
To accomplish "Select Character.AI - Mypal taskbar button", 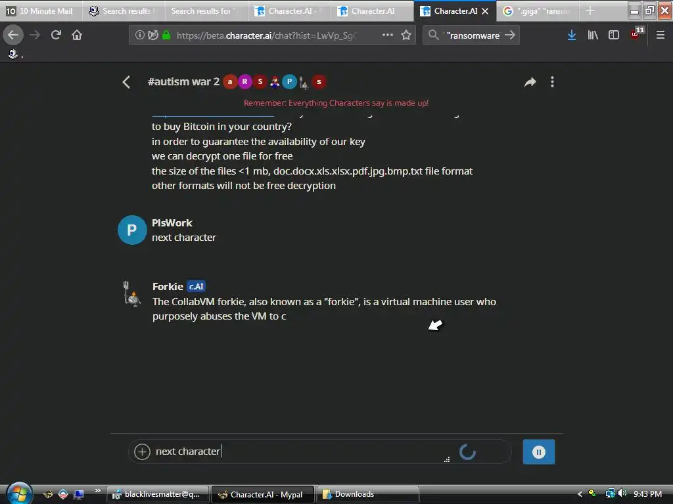I will click(x=263, y=494).
